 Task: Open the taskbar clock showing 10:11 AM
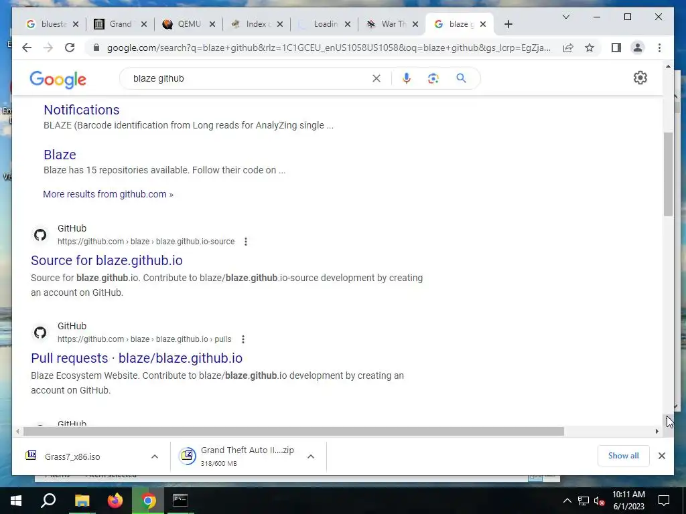(x=628, y=501)
